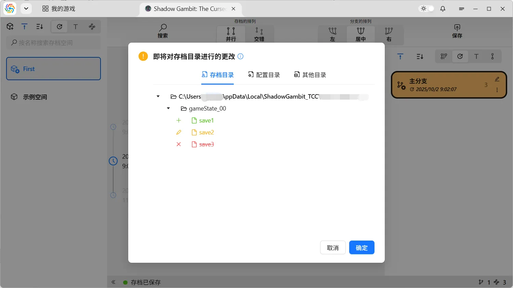Collapse the C:\Users path tree node
Viewport: 513px width, 288px height.
coord(158,97)
